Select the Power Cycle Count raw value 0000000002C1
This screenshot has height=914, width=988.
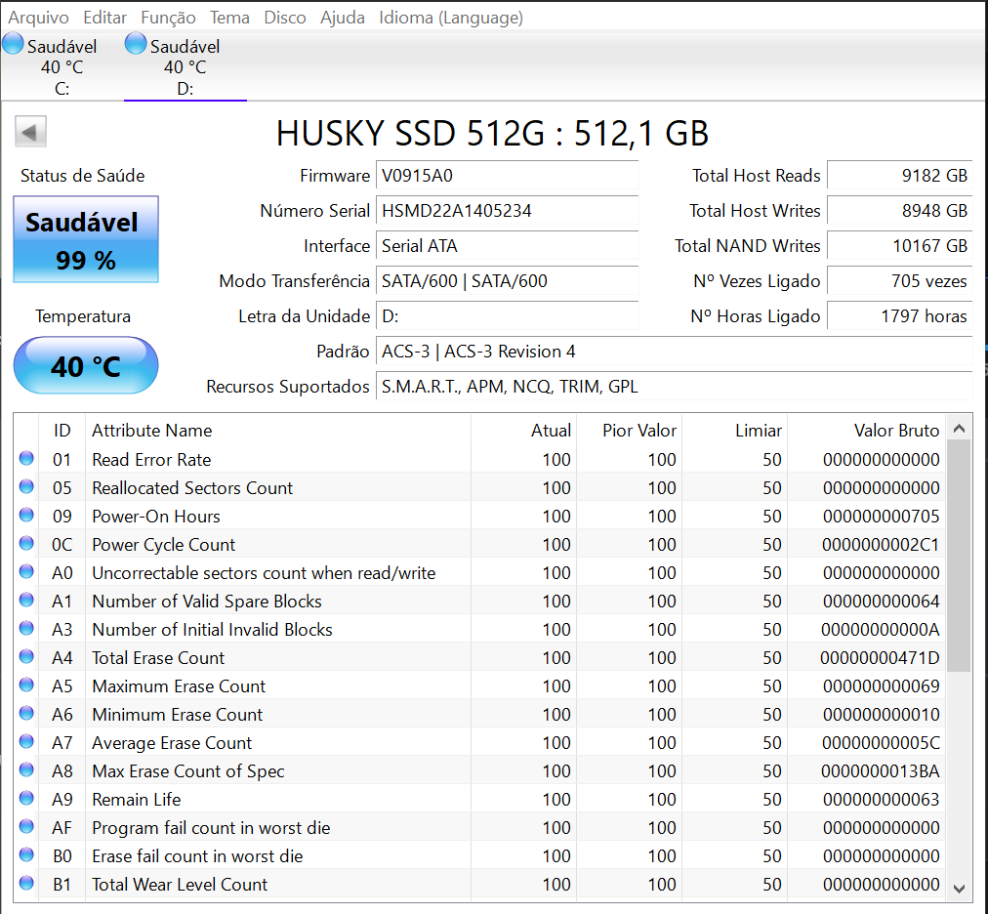coord(881,545)
